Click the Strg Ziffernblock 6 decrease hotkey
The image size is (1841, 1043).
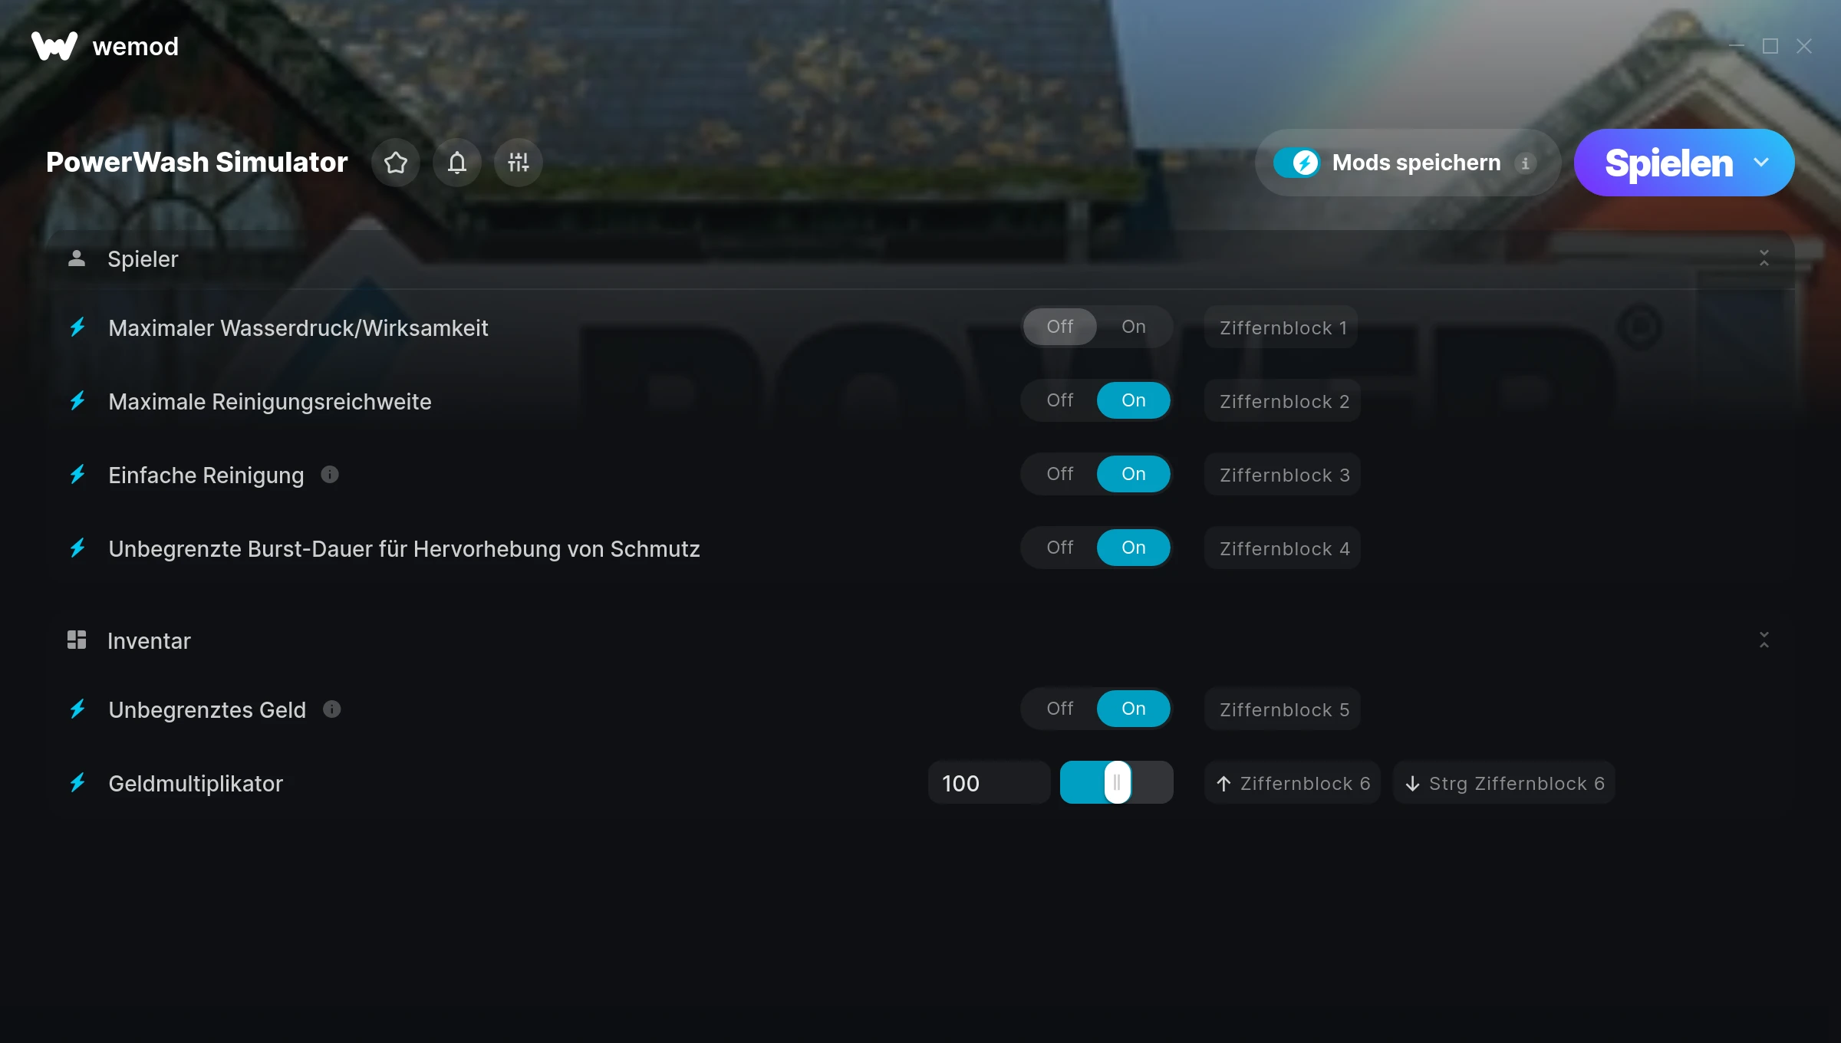tap(1504, 783)
